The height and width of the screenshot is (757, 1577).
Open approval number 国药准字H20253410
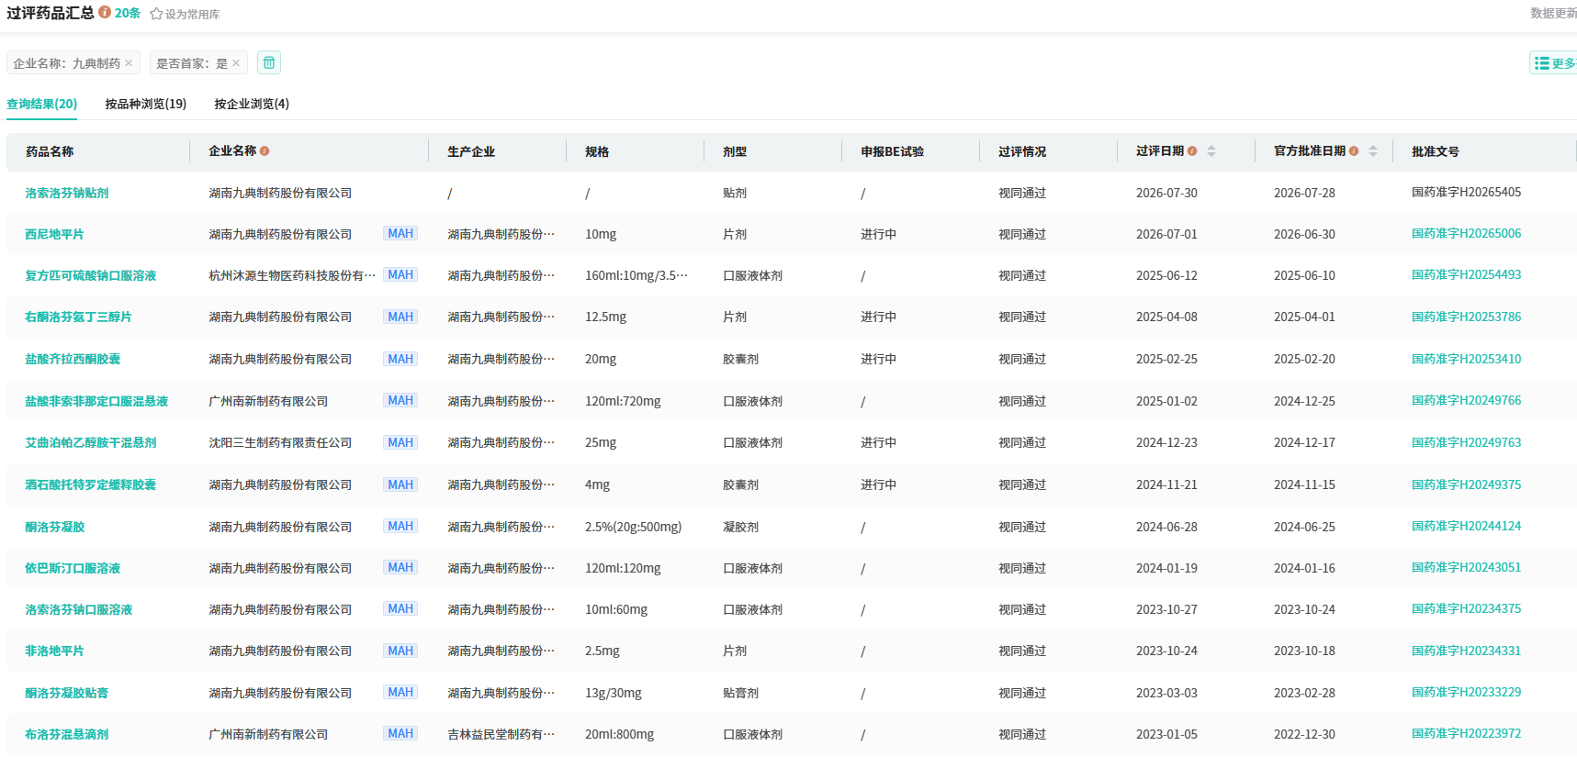coord(1466,360)
